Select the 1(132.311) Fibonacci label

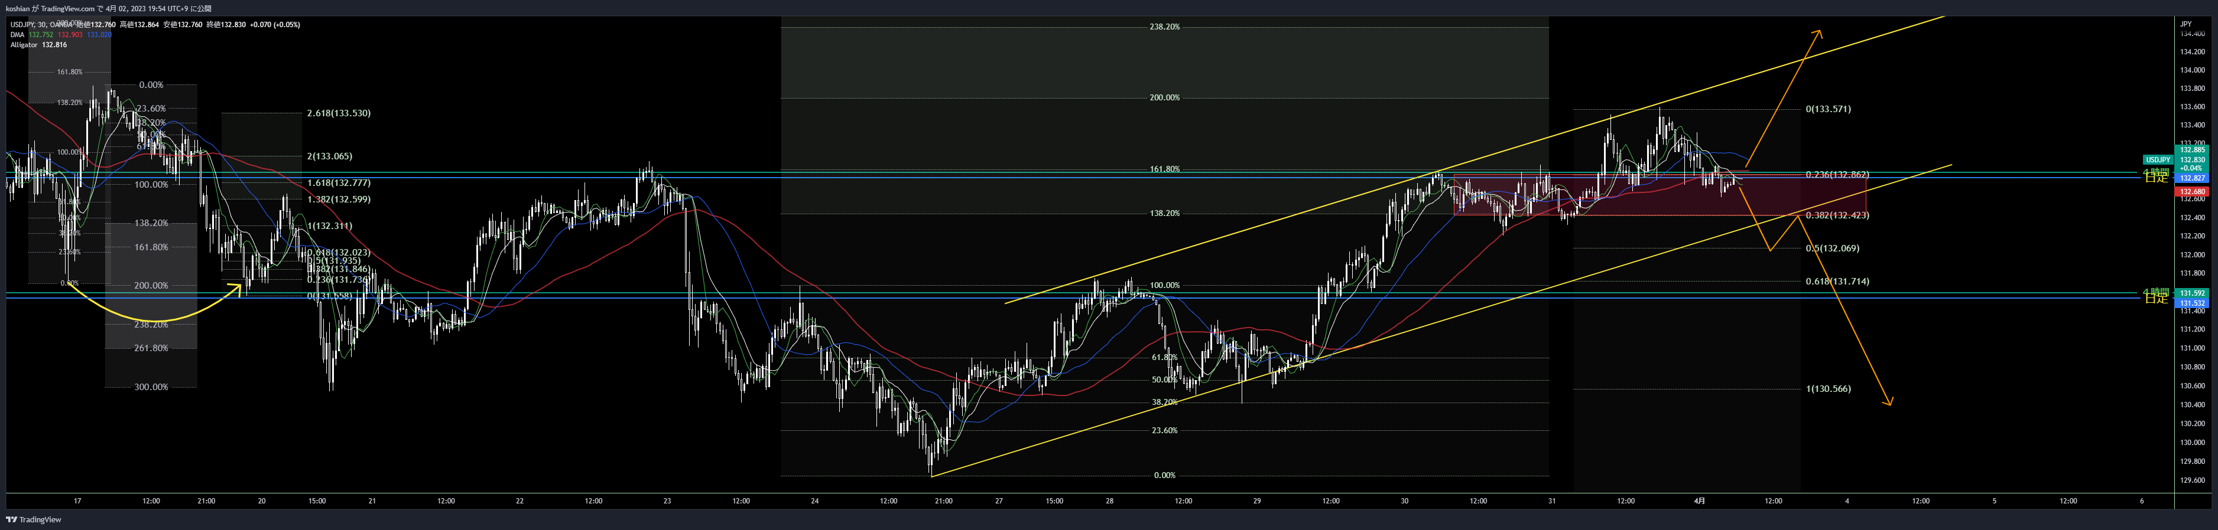pos(330,226)
